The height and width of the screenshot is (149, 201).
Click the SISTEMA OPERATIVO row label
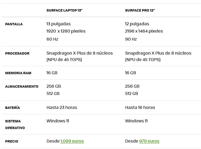(15, 125)
